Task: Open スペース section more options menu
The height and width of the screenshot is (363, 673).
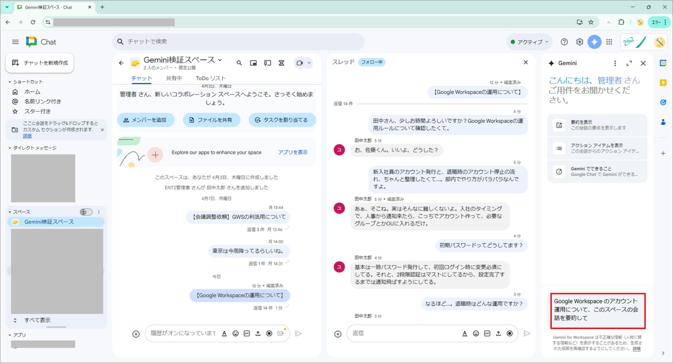Action: point(99,212)
